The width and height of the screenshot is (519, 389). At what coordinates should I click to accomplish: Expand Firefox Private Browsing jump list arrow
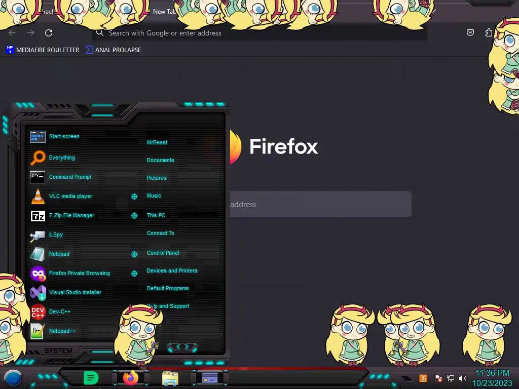[x=134, y=273]
